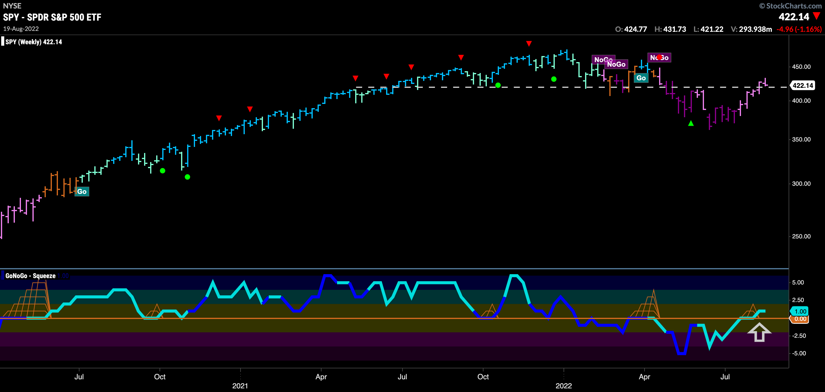The height and width of the screenshot is (392, 825).
Task: Click the GoNoGo - Squeeze panel label
Action: tap(30, 276)
